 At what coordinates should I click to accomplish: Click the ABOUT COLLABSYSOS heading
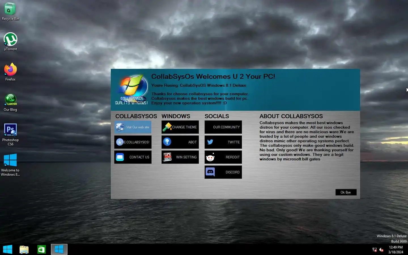coord(291,116)
